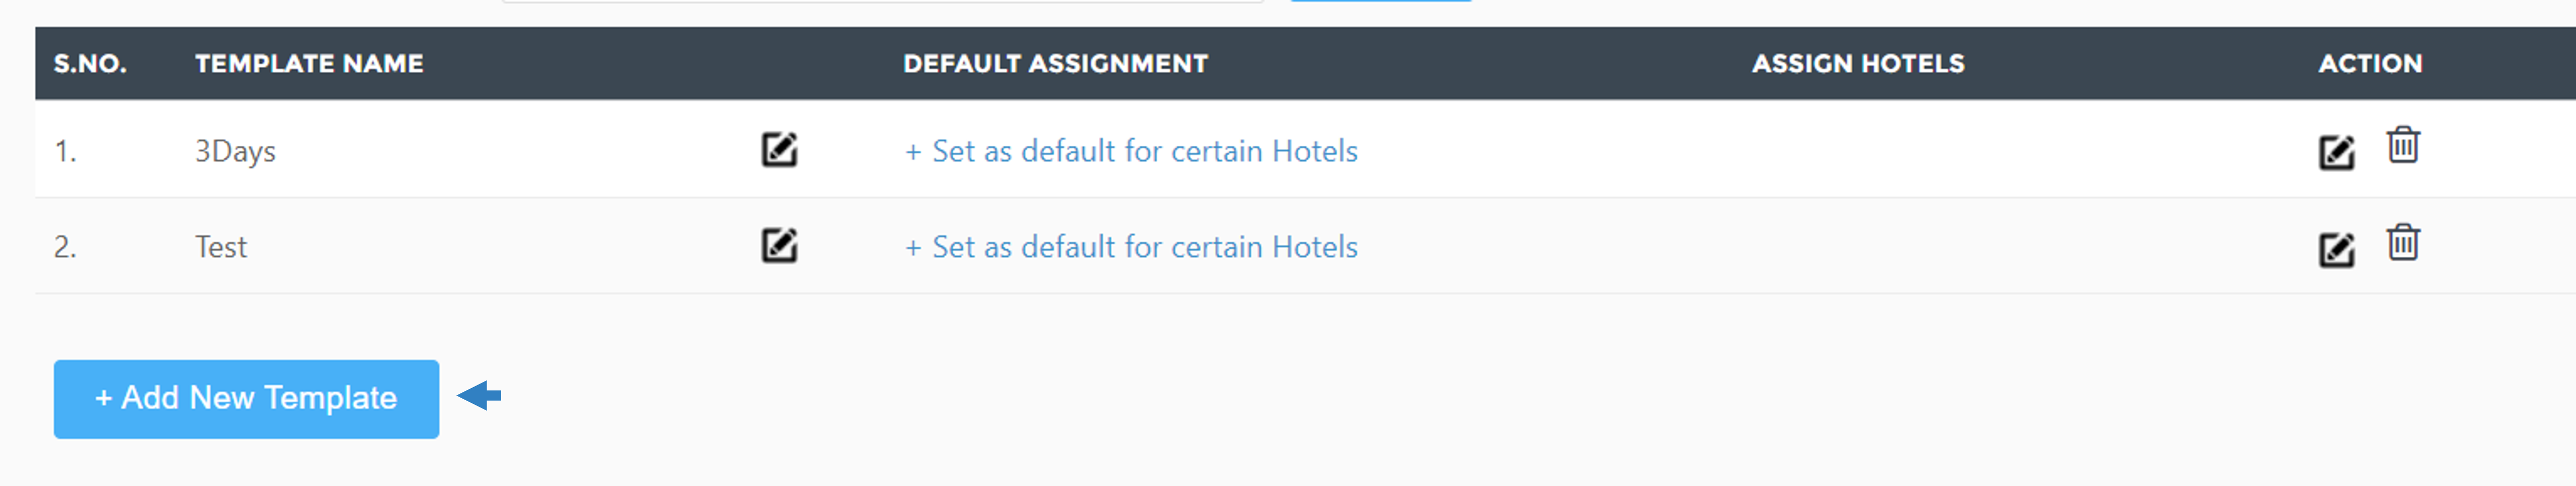Set the 3Days template as default for certain Hotels
Screen dimensions: 2576x486
1131,151
